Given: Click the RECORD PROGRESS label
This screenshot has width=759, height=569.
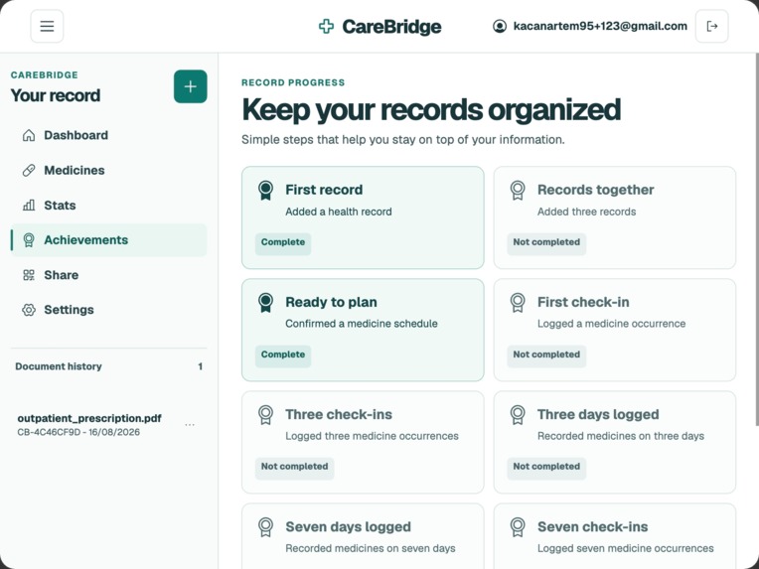Looking at the screenshot, I should click(x=293, y=82).
